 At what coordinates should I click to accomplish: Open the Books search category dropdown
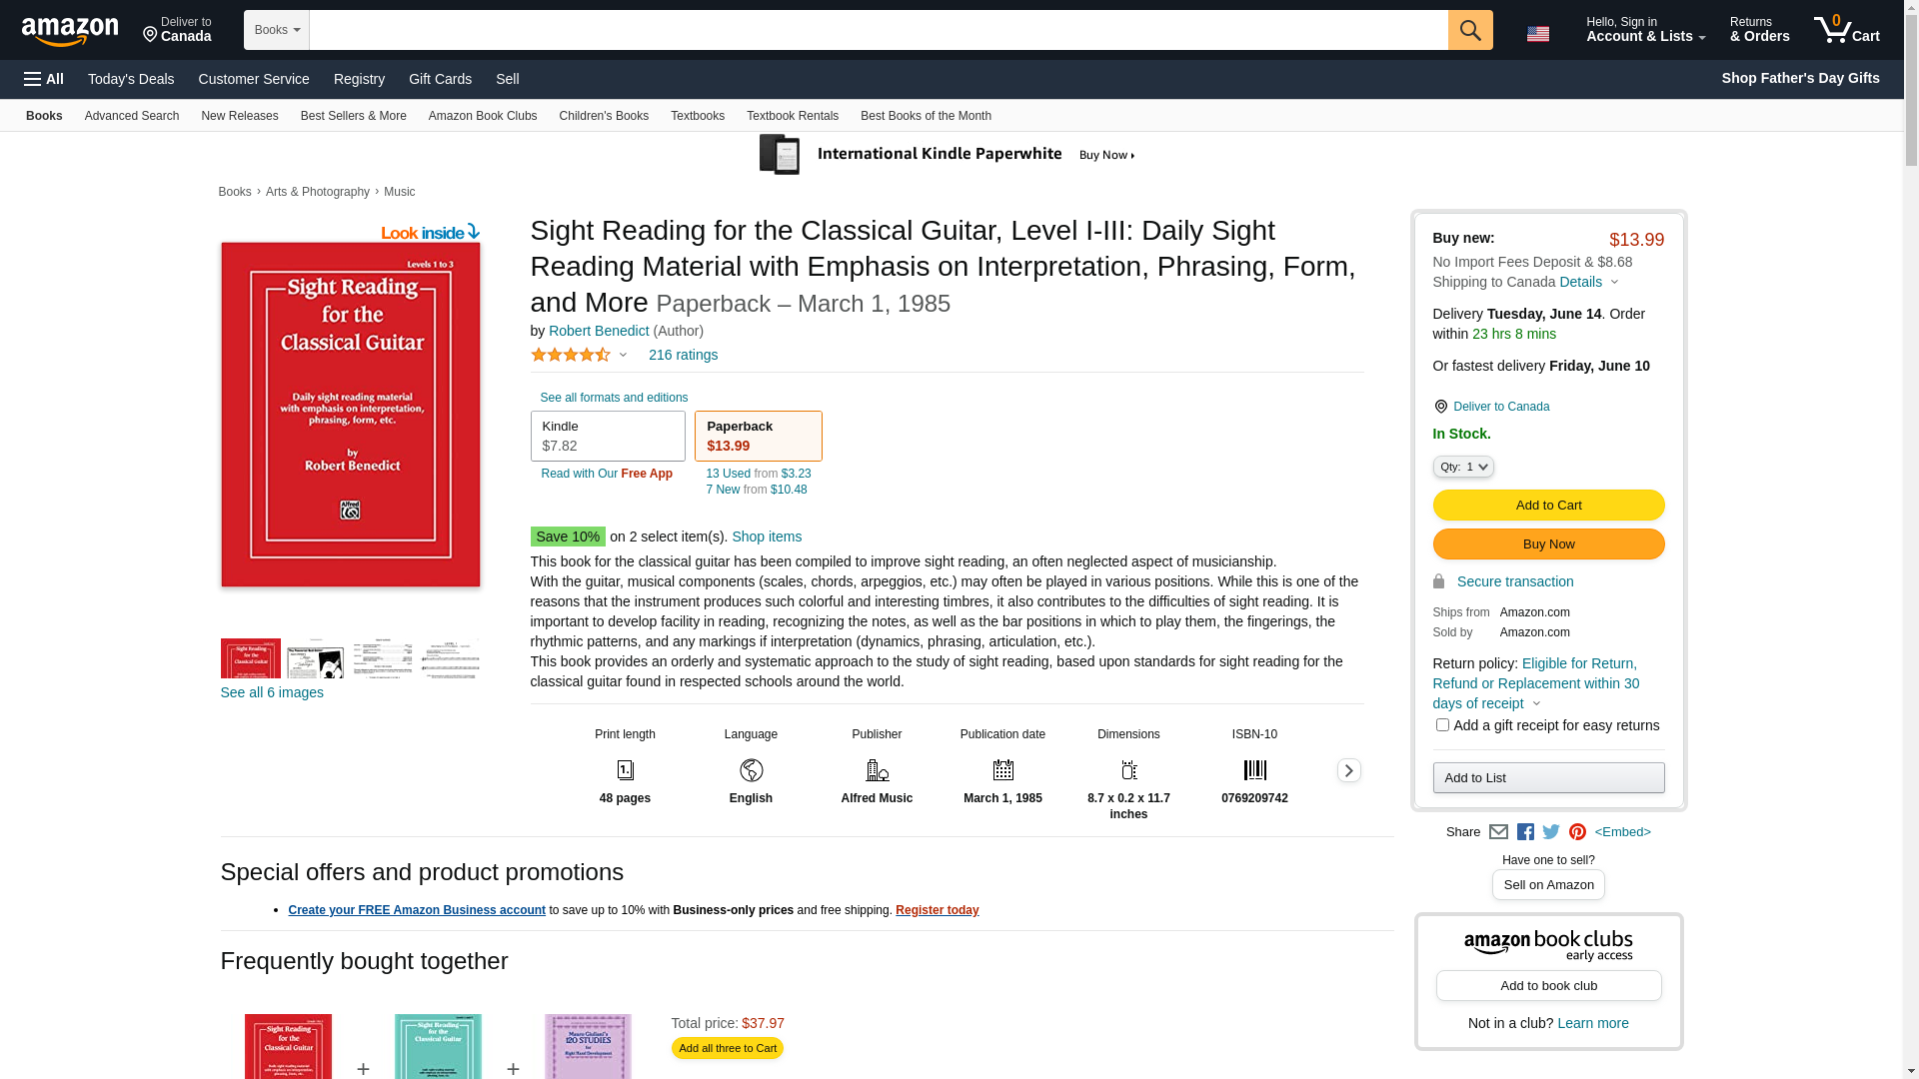click(x=277, y=30)
